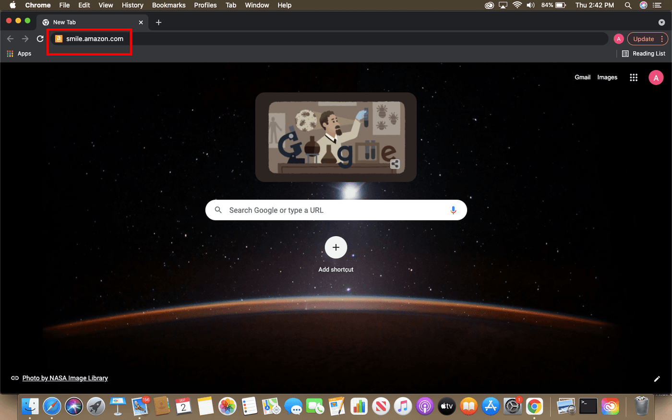Open Music from the Dock
The image size is (672, 420).
coord(403,407)
